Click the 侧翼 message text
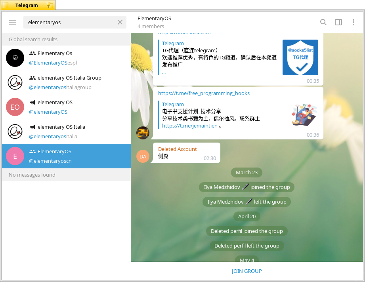 click(163, 156)
